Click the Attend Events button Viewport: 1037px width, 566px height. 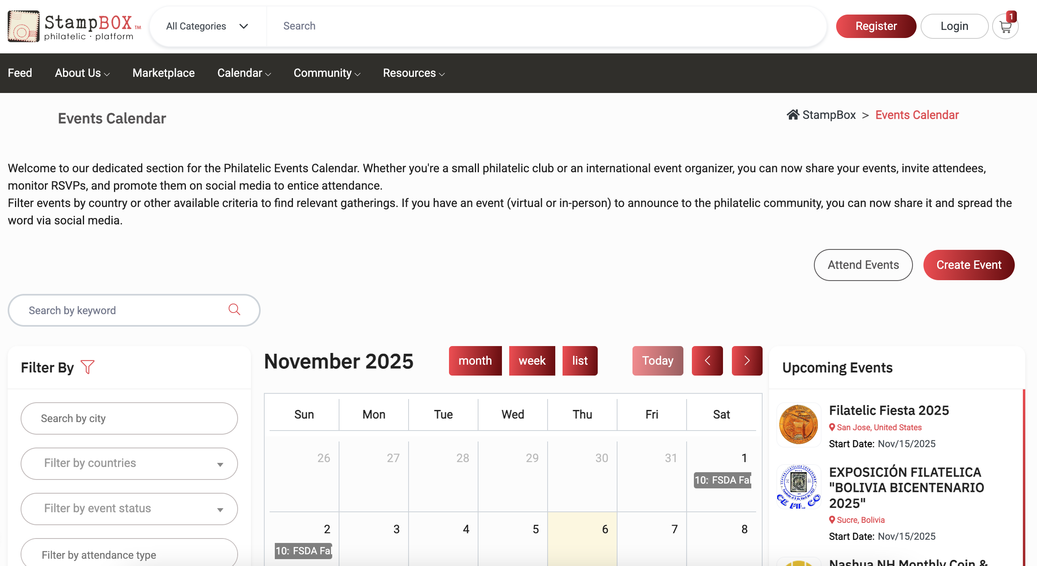coord(863,265)
